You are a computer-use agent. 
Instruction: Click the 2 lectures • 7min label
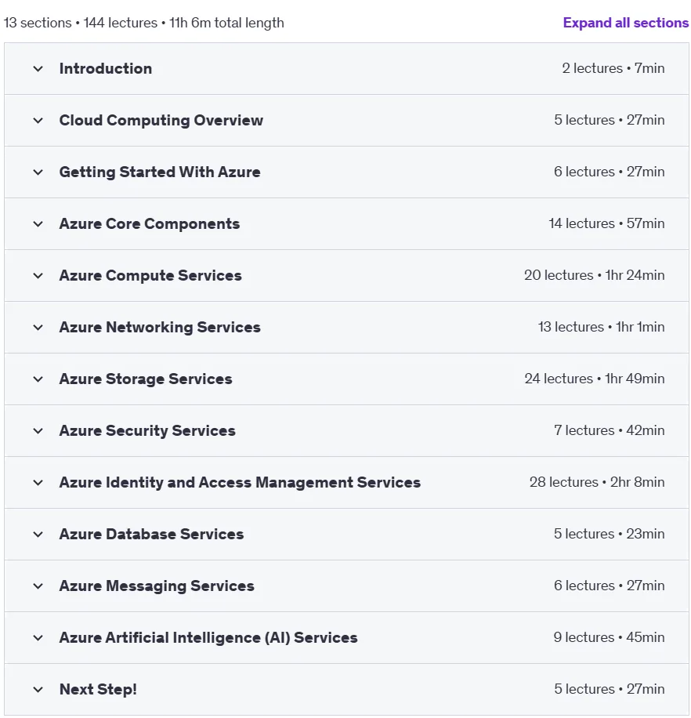[x=613, y=68]
